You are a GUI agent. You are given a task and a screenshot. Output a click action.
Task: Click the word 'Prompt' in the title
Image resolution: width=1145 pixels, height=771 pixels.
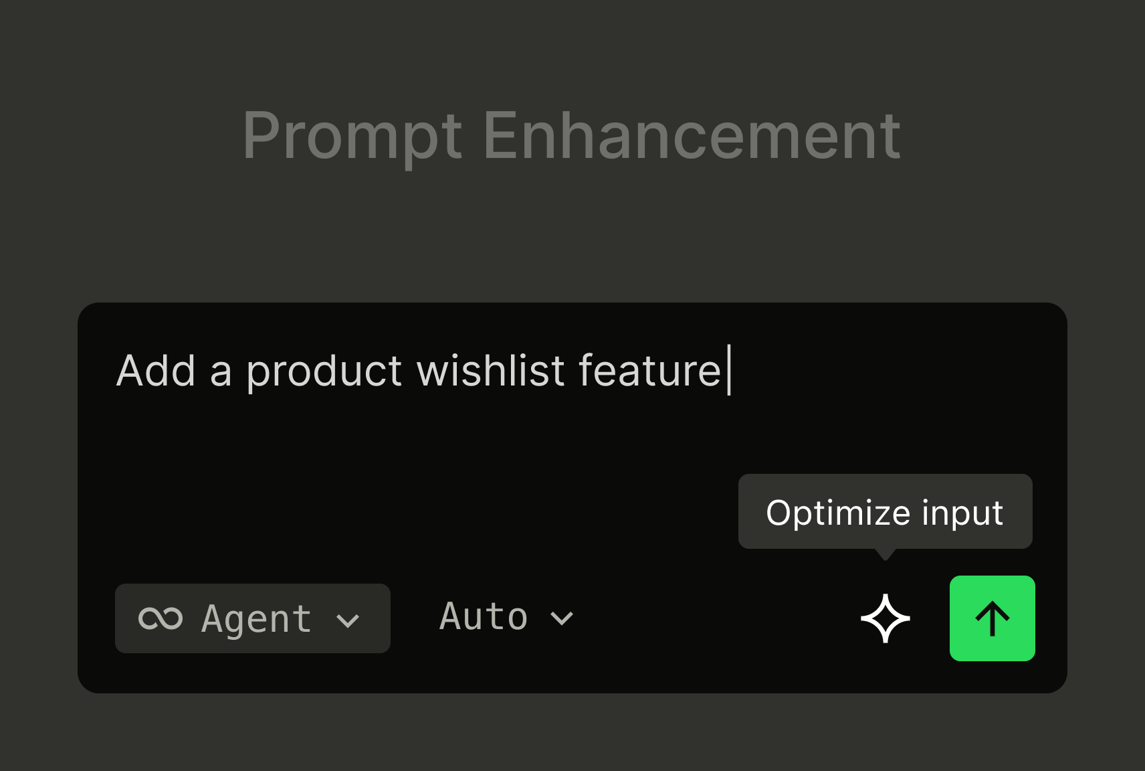click(352, 137)
